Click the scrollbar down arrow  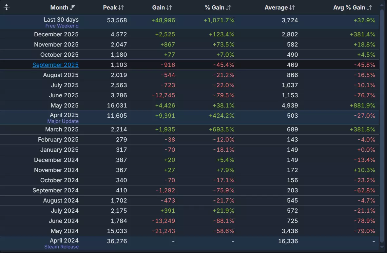[x=381, y=246]
